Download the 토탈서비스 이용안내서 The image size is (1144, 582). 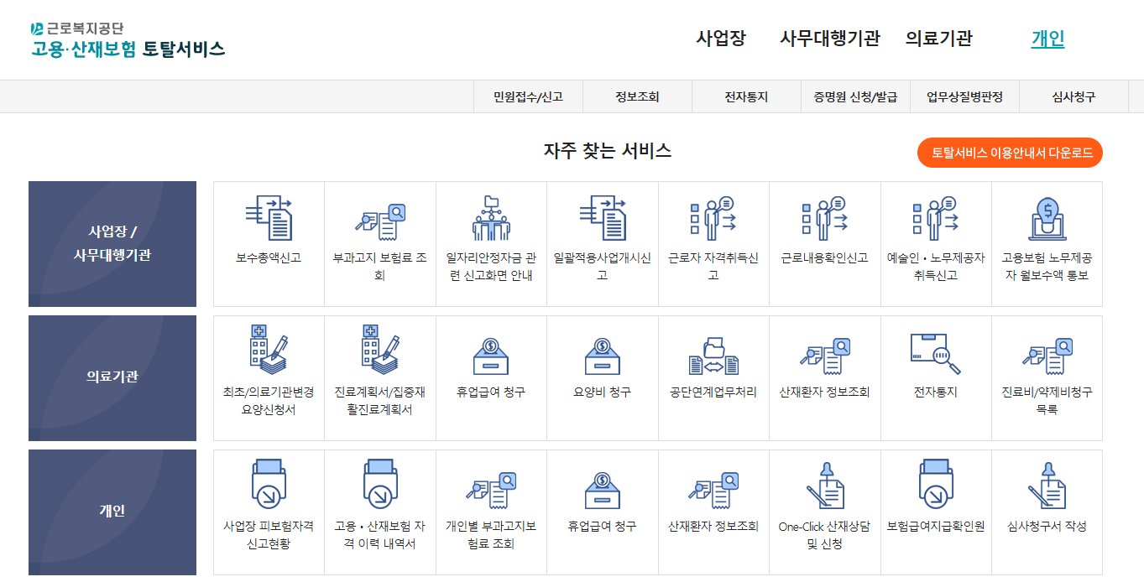(x=1008, y=153)
